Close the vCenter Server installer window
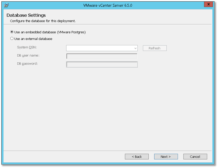 (x=208, y=4)
